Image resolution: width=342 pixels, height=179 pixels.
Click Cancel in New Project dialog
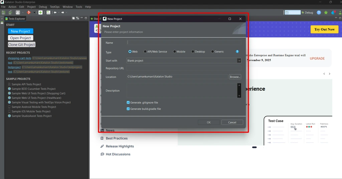pos(232,123)
